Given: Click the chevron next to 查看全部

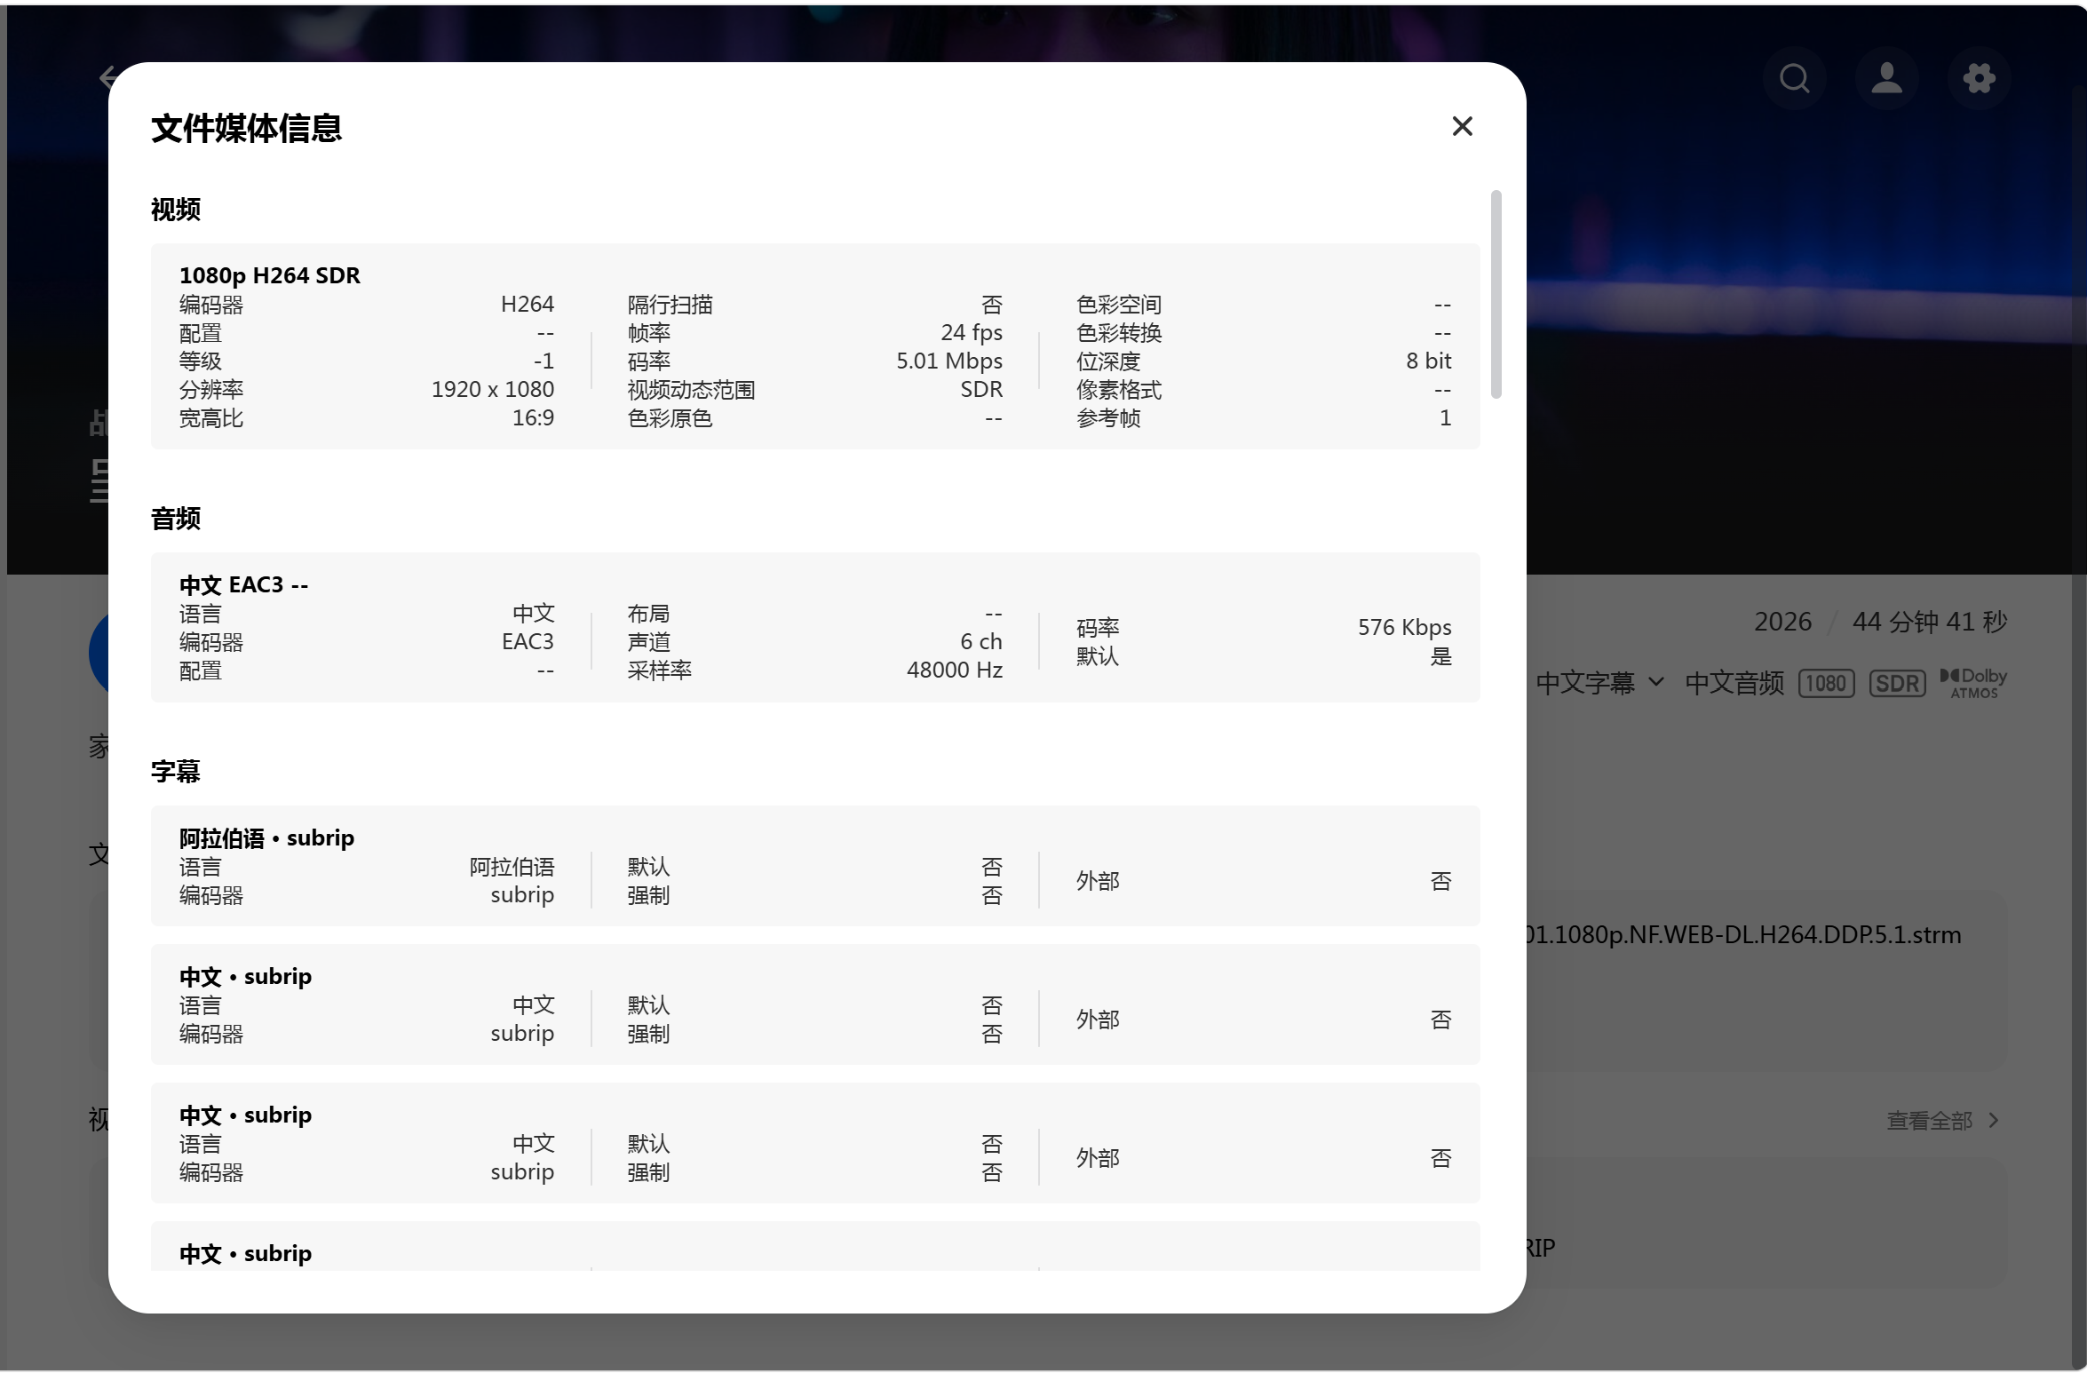Looking at the screenshot, I should [x=1994, y=1121].
